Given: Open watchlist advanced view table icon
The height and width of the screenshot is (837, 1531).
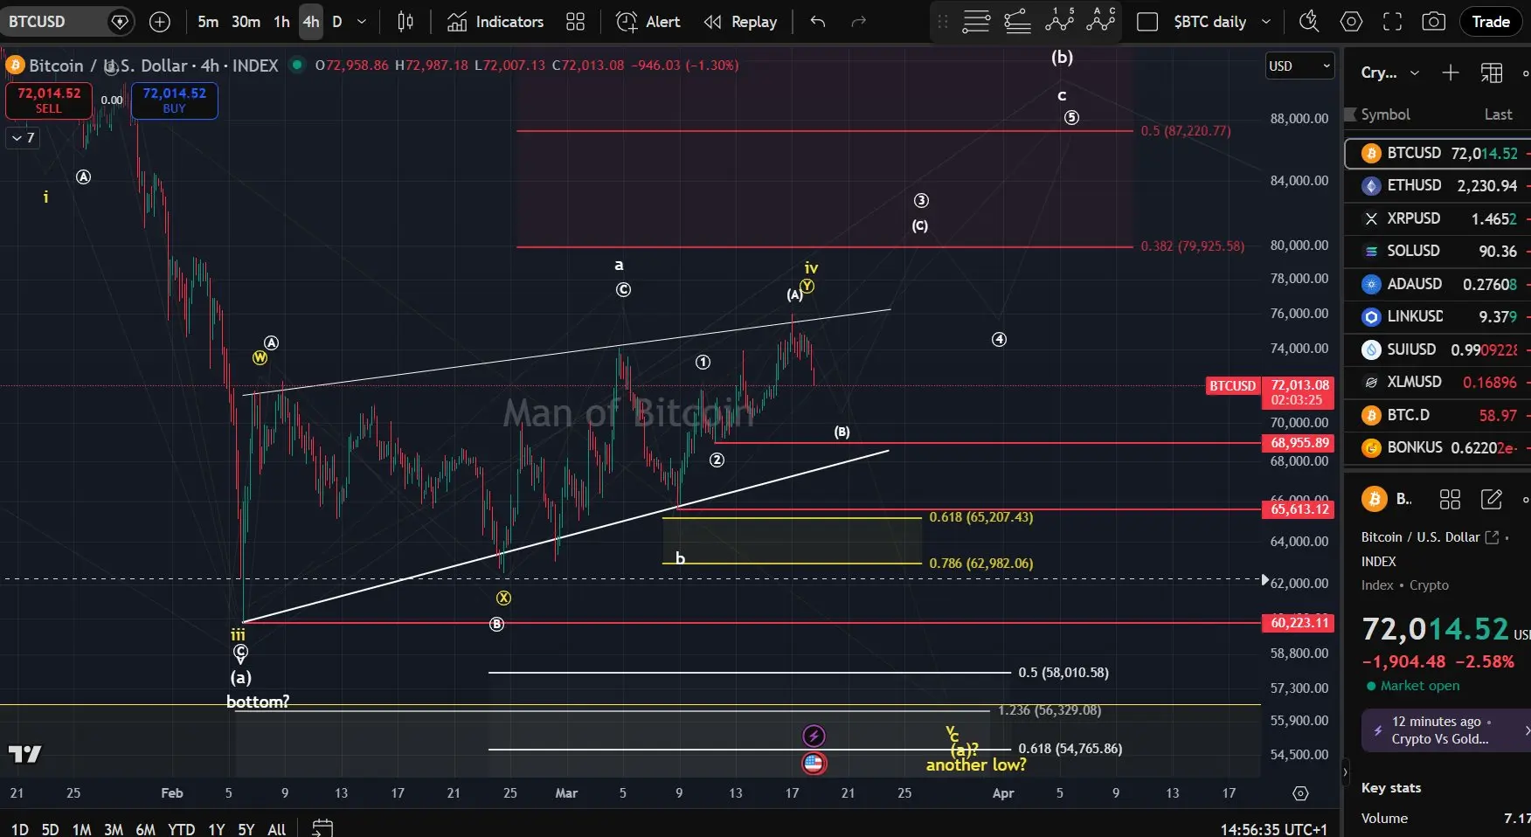Looking at the screenshot, I should pyautogui.click(x=1492, y=73).
